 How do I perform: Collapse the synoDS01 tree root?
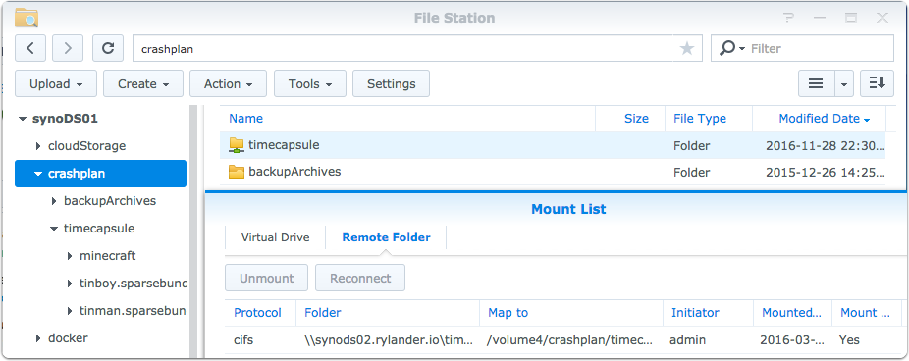[23, 119]
